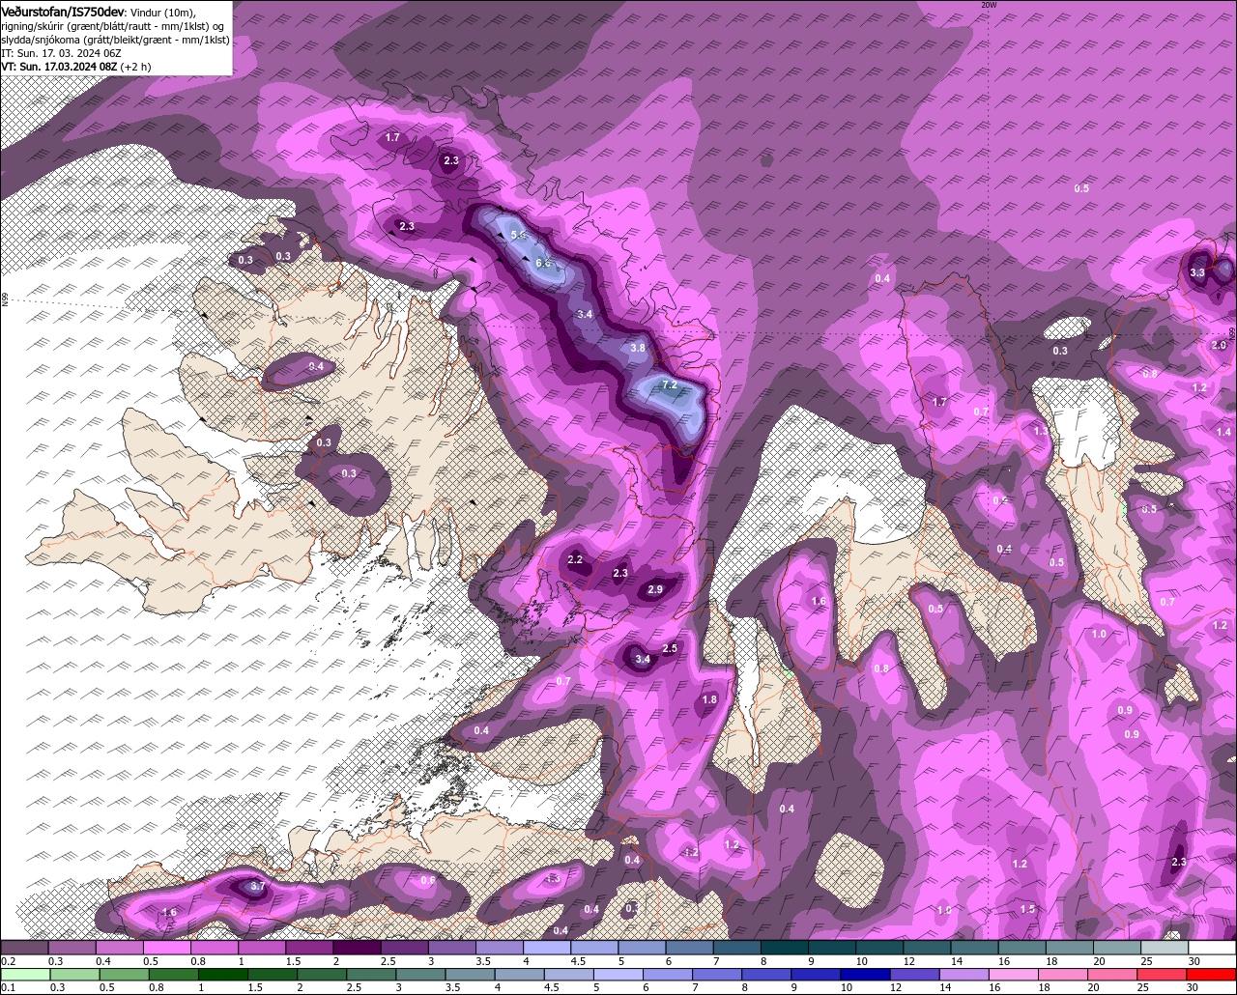Screen dimensions: 1237x995
Task: Pick the light pink rain swatch after 16
Action: (x=1016, y=975)
